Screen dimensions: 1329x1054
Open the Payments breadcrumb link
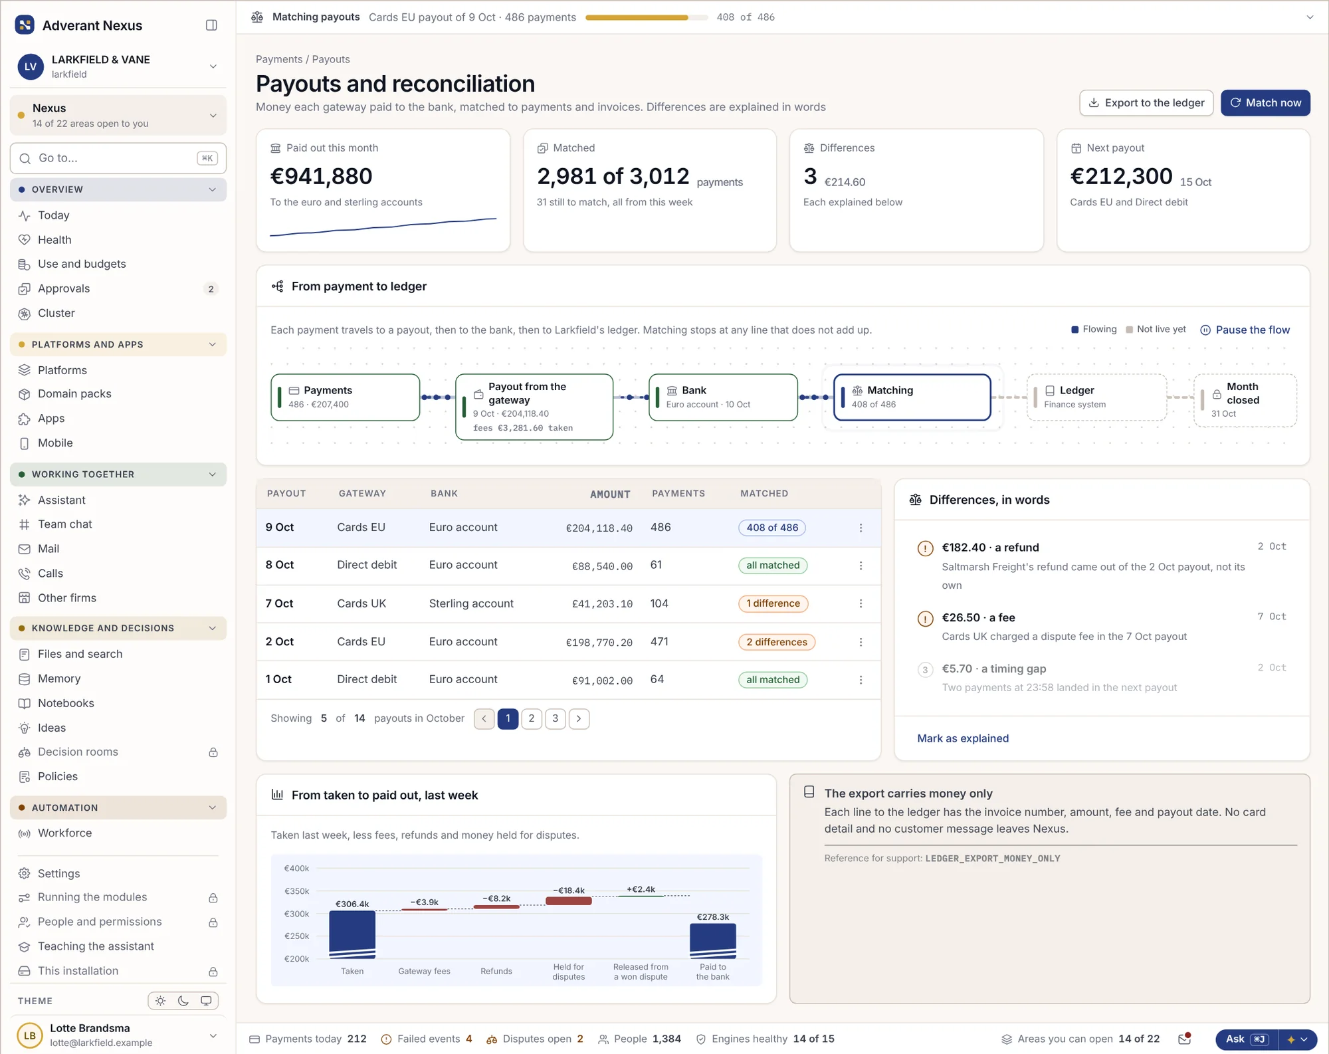click(279, 59)
